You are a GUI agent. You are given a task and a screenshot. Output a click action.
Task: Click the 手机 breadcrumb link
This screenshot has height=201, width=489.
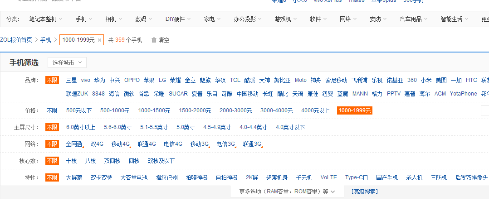tap(45, 40)
